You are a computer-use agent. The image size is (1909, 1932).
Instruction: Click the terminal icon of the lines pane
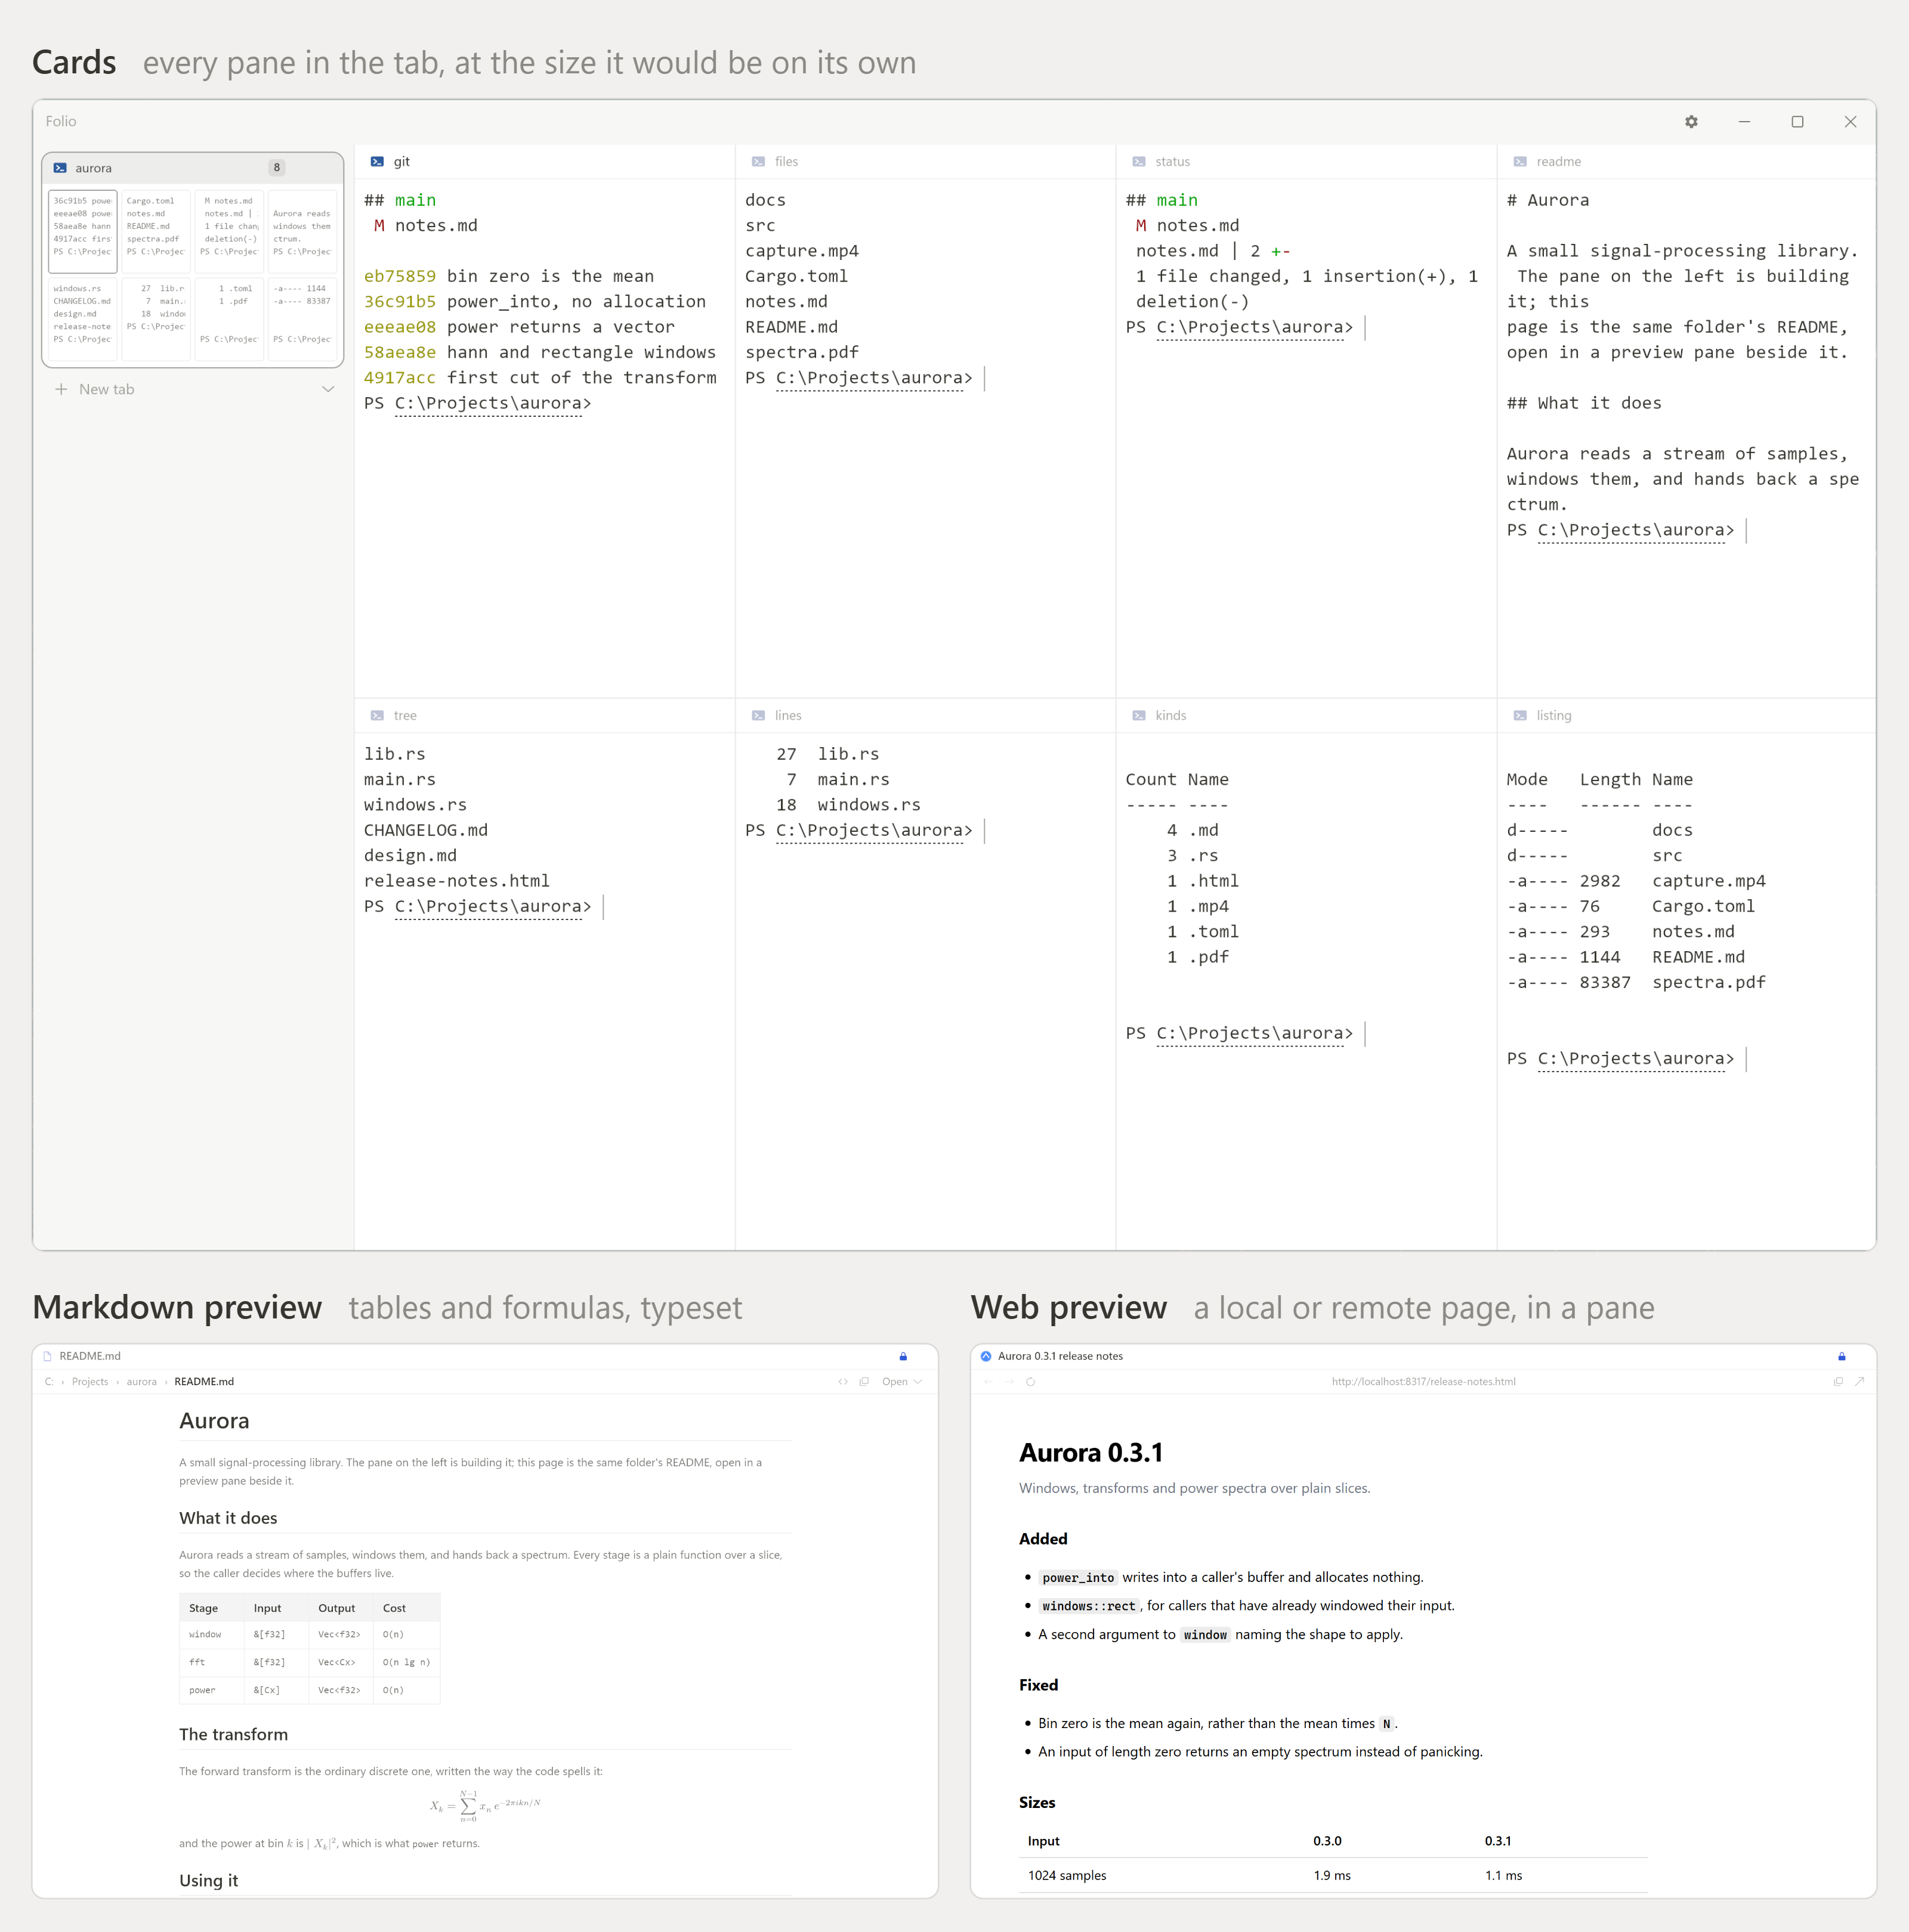[758, 715]
